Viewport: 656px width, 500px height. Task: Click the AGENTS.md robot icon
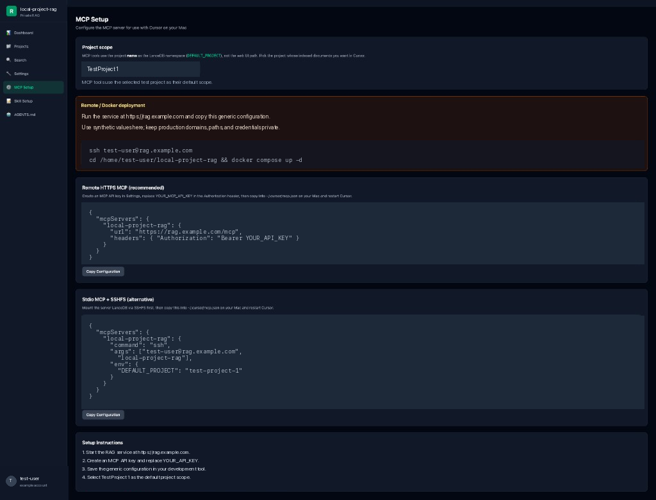coord(8,115)
